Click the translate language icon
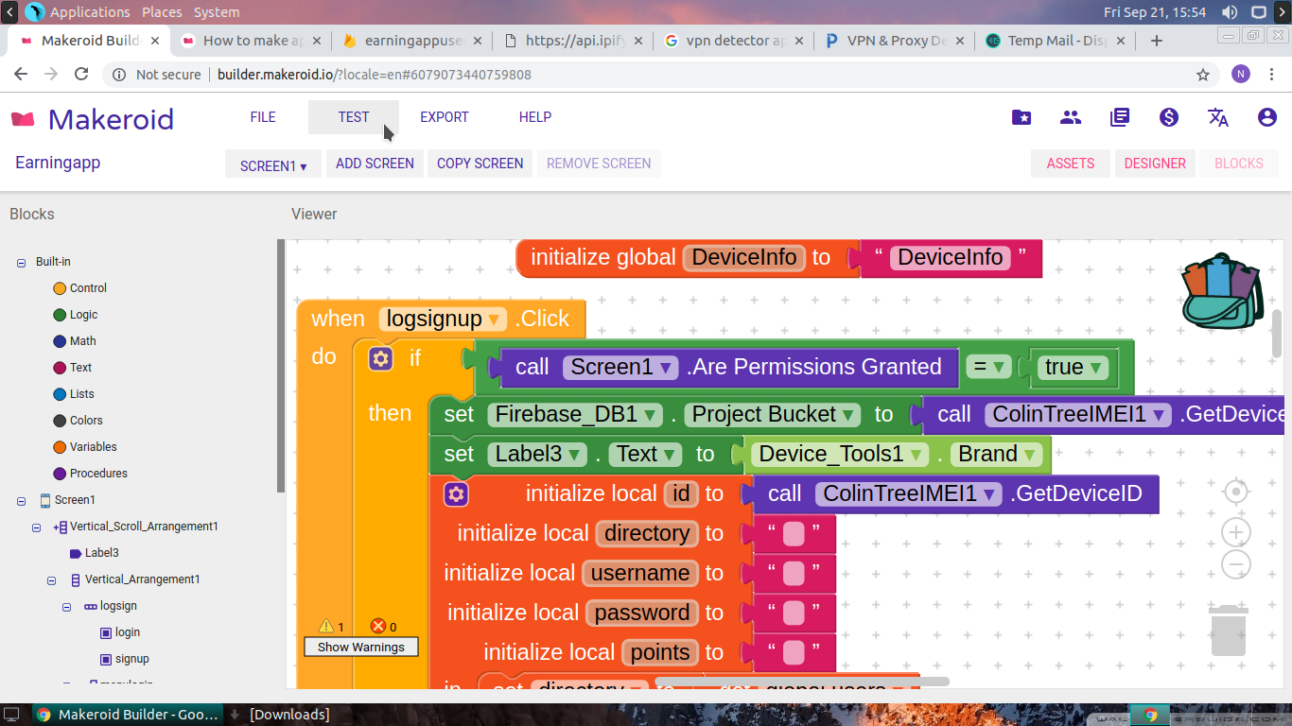Viewport: 1292px width, 726px height. click(1218, 117)
